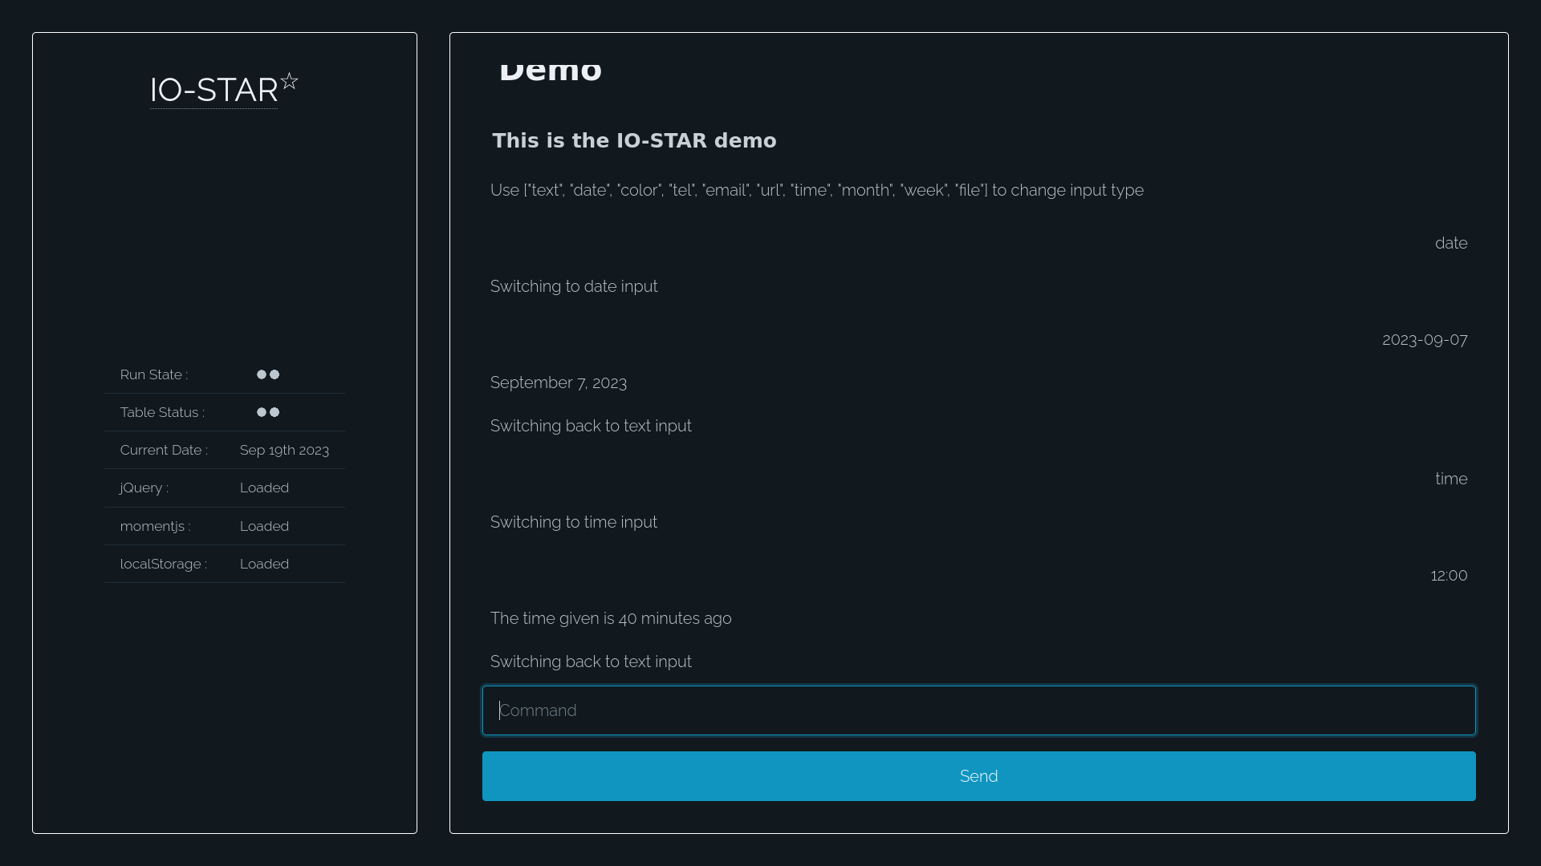Click the 'time' sent message
The image size is (1541, 866).
(x=1451, y=478)
